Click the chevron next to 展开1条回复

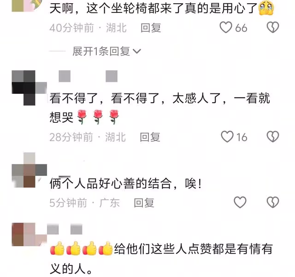137,51
